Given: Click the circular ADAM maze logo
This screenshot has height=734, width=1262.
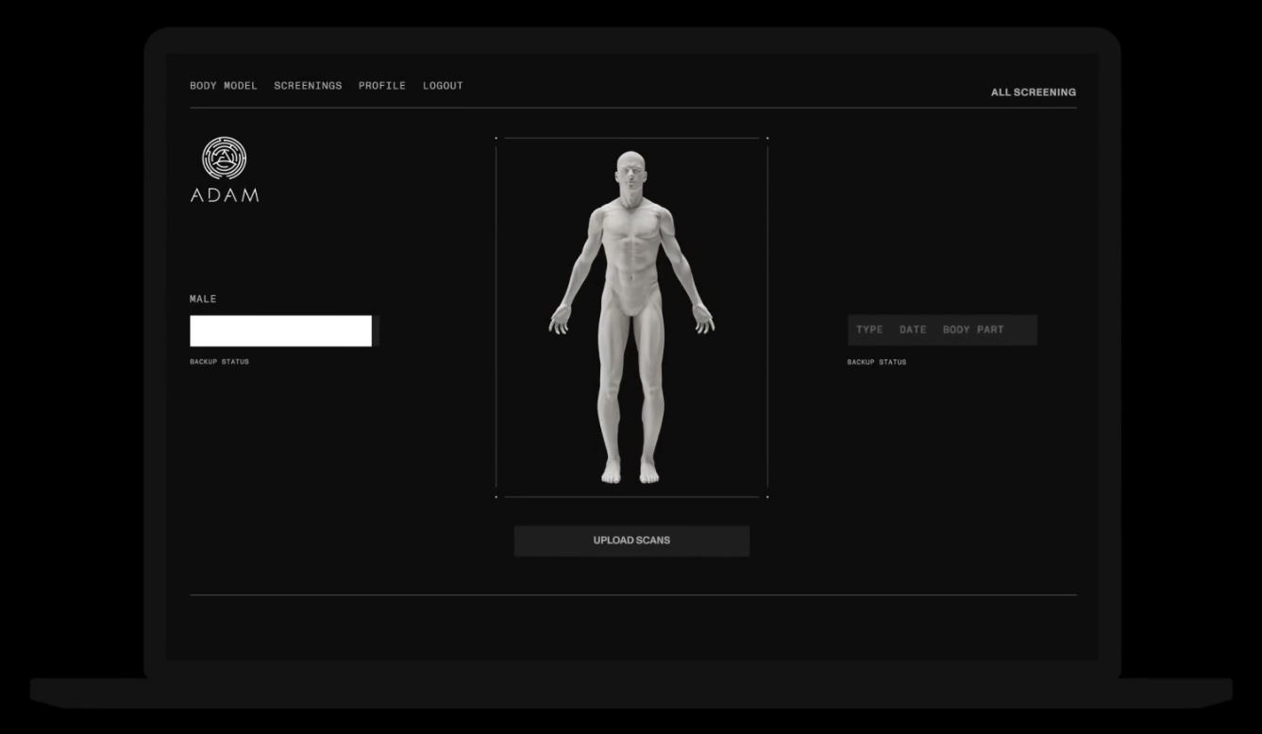Looking at the screenshot, I should pyautogui.click(x=225, y=158).
